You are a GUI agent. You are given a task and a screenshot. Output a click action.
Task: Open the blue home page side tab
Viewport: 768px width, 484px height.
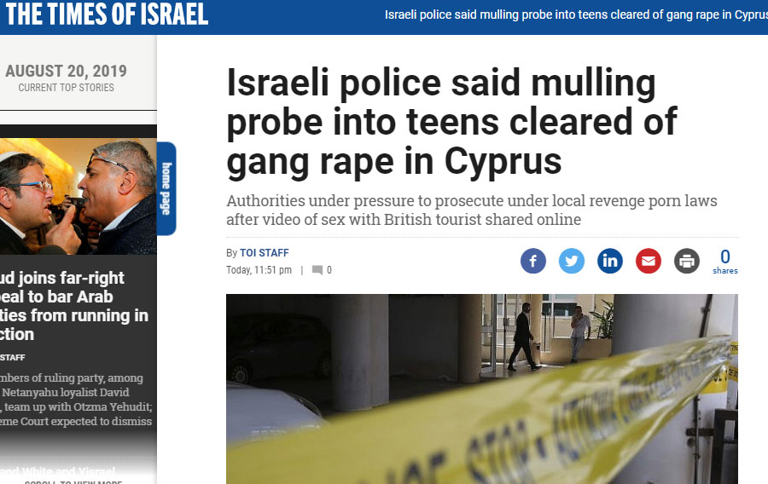click(x=166, y=188)
